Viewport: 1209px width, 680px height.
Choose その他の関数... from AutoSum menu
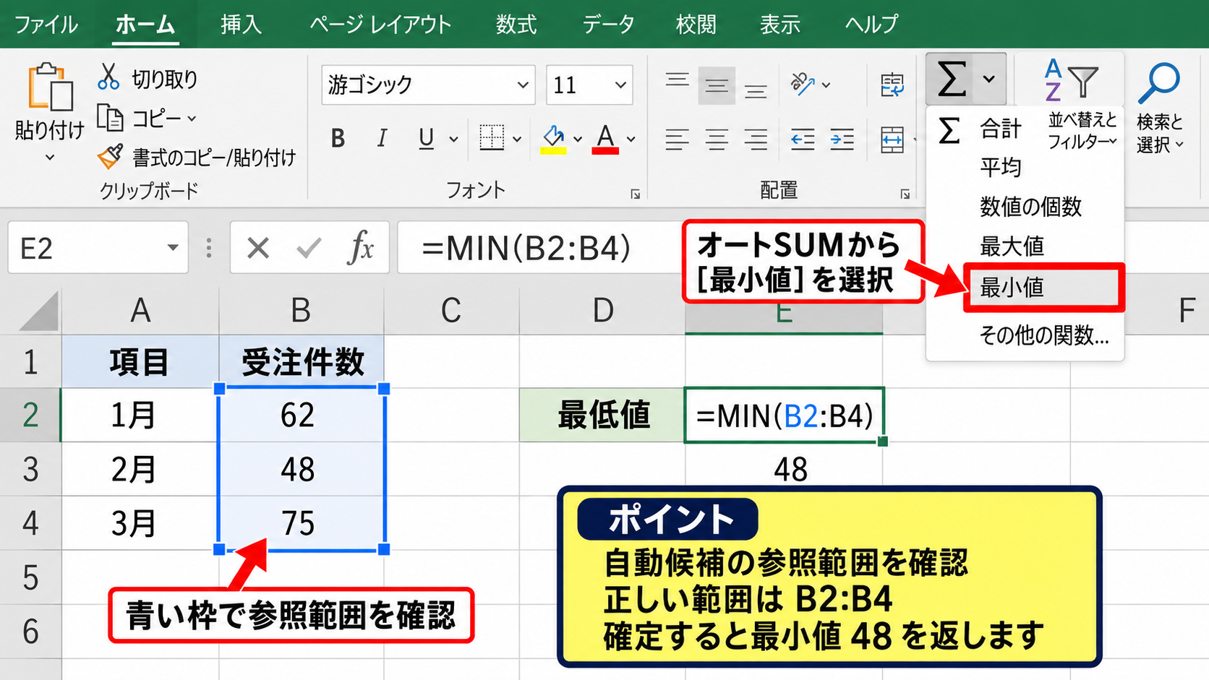pyautogui.click(x=1043, y=335)
